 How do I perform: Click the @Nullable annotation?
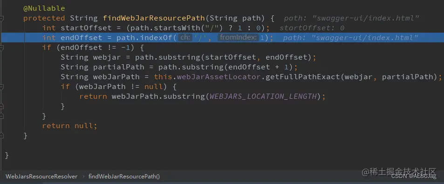(44, 8)
